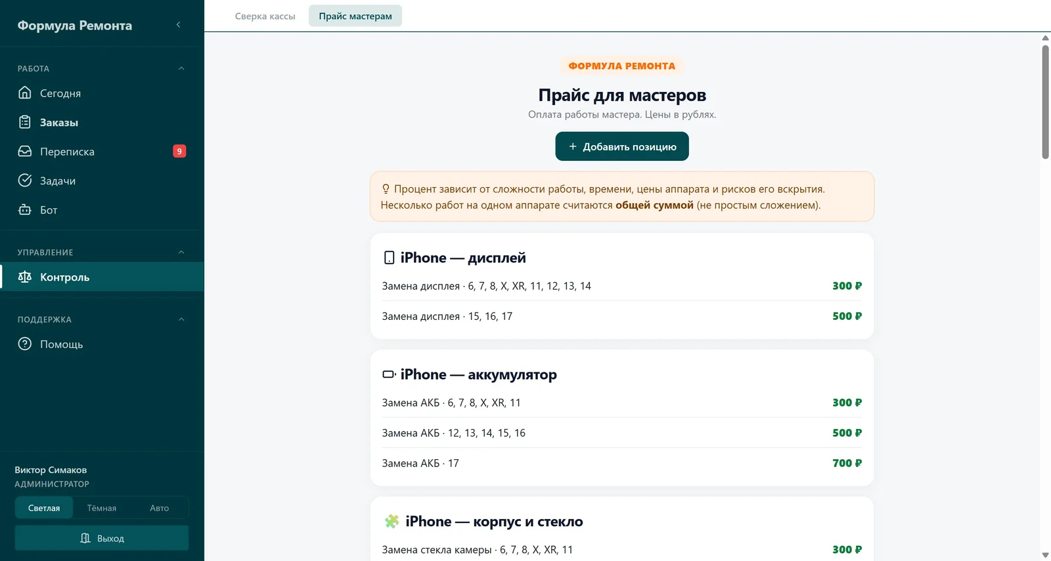Screen dimensions: 1051x561
Task: Collapse the sidebar with the chevron
Action: pyautogui.click(x=178, y=25)
